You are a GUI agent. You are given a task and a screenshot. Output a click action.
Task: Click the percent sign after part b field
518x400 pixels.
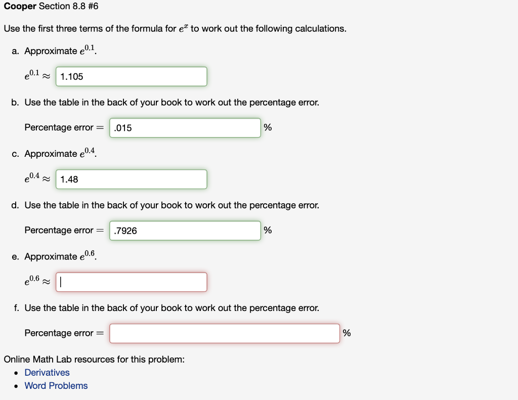pos(268,127)
